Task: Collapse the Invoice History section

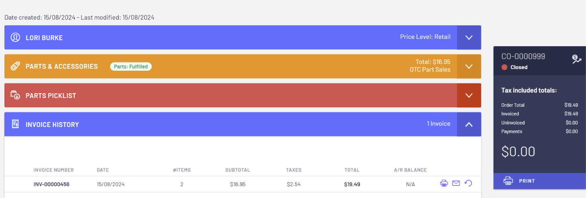Action: pyautogui.click(x=469, y=124)
